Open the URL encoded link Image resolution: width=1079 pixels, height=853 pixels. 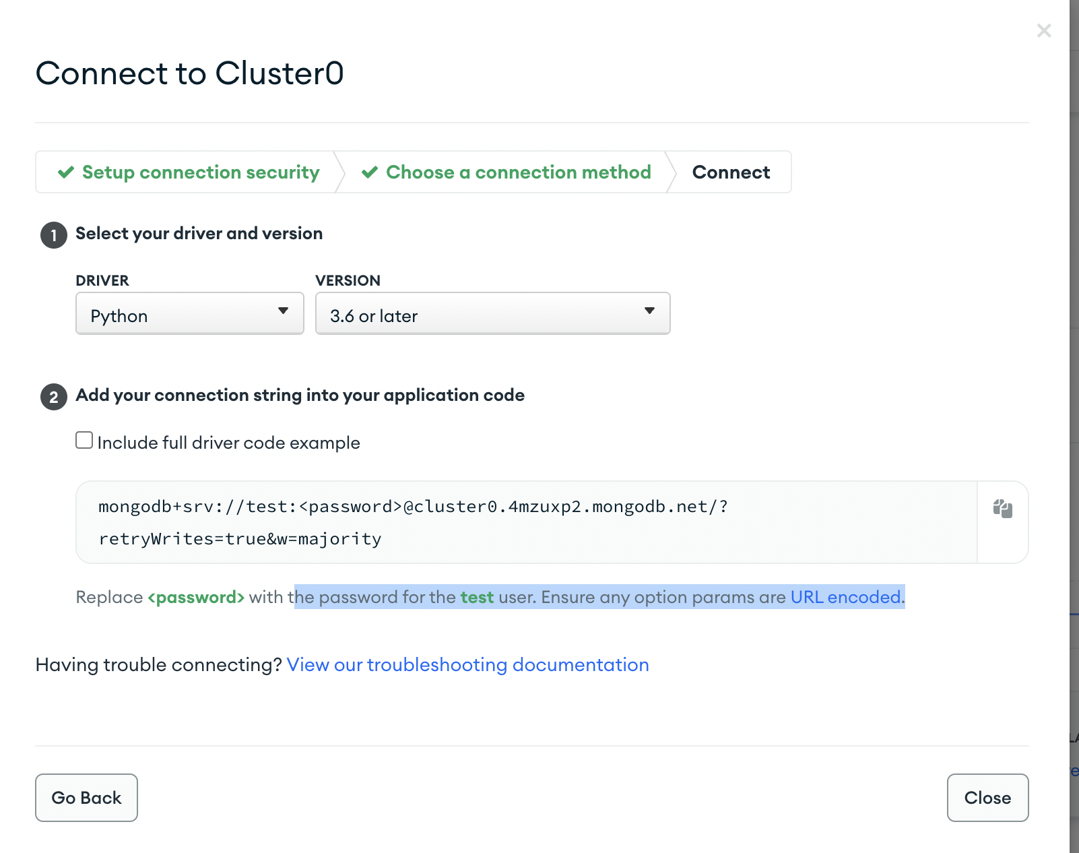pyautogui.click(x=846, y=597)
